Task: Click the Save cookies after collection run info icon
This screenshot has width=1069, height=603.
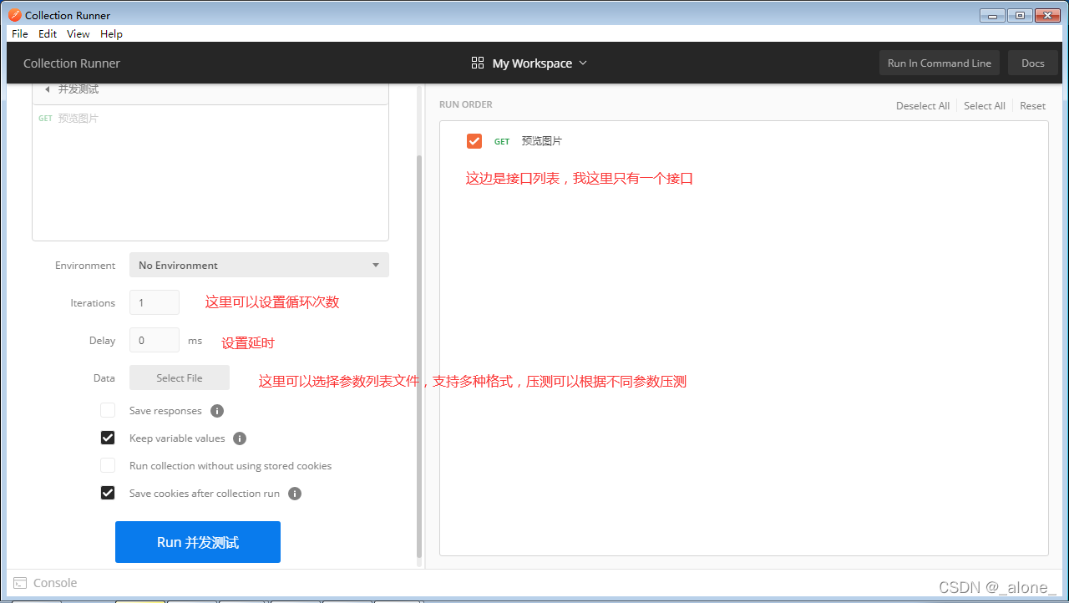Action: click(295, 494)
